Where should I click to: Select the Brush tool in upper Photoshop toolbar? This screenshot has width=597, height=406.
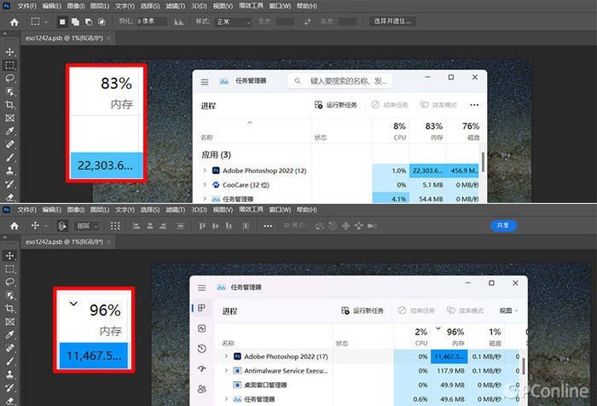pyautogui.click(x=10, y=157)
